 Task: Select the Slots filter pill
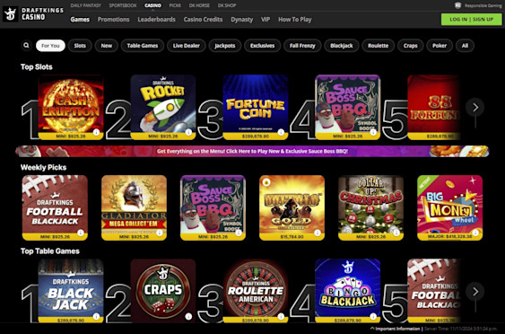80,46
